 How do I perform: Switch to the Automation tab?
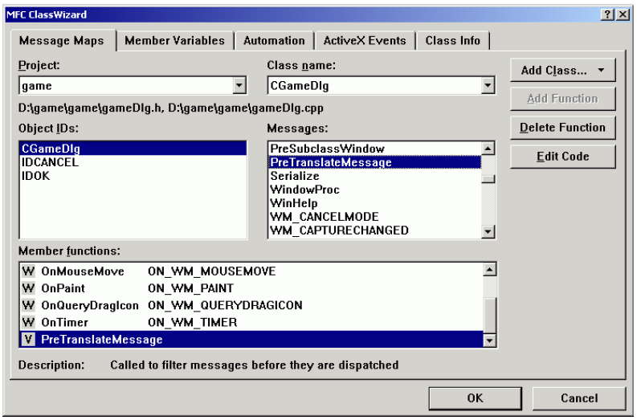point(274,41)
